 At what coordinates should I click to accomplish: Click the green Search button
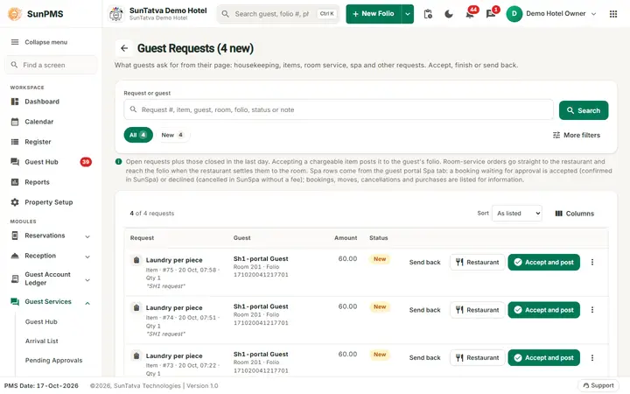(584, 110)
